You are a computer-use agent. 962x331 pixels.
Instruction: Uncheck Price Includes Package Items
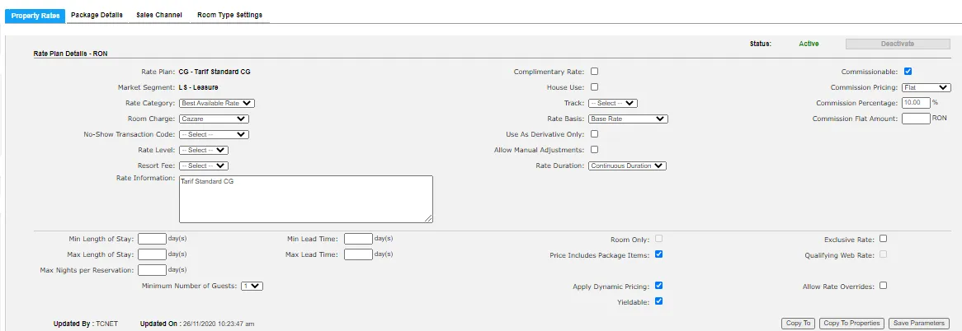click(658, 254)
